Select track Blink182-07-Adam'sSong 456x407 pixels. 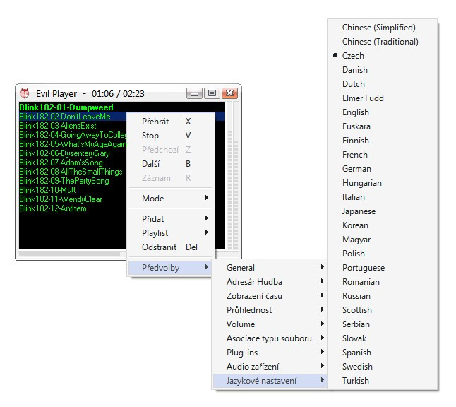point(61,163)
